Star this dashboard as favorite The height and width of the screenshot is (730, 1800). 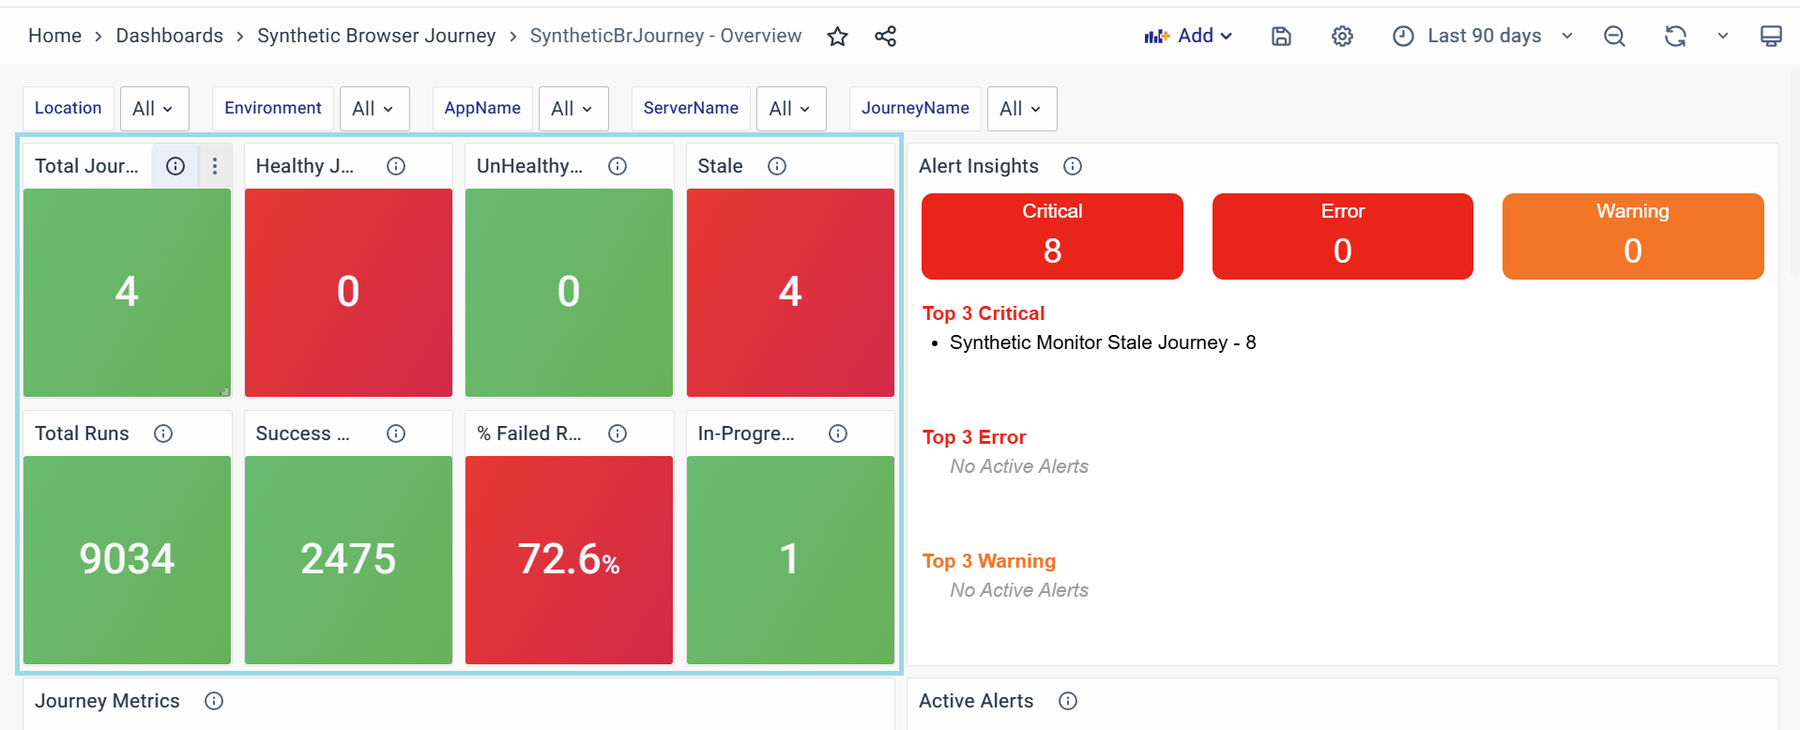[837, 37]
